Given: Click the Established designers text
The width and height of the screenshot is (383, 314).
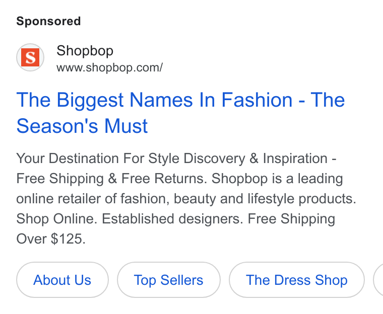Looking at the screenshot, I should (x=172, y=218).
